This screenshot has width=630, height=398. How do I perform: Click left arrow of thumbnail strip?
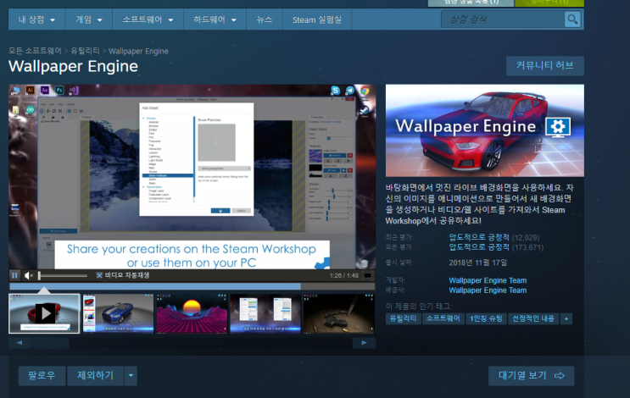click(20, 343)
